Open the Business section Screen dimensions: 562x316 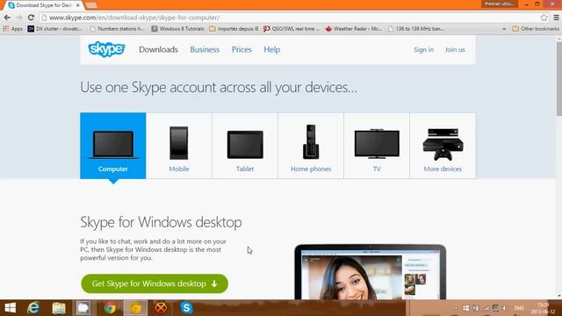tap(205, 49)
